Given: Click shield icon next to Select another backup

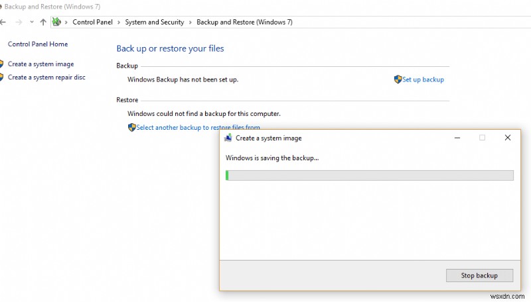Looking at the screenshot, I should pos(131,127).
